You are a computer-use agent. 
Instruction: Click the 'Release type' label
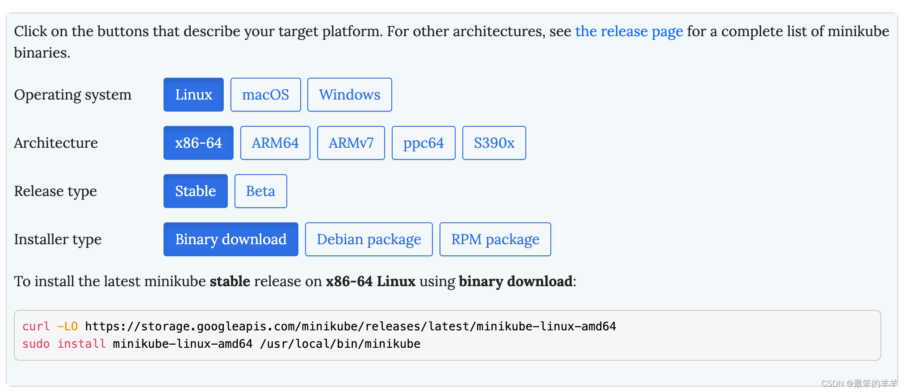point(55,191)
